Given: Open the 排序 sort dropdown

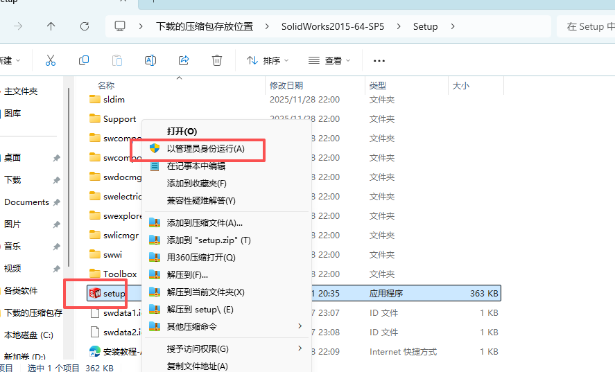Looking at the screenshot, I should [x=268, y=61].
